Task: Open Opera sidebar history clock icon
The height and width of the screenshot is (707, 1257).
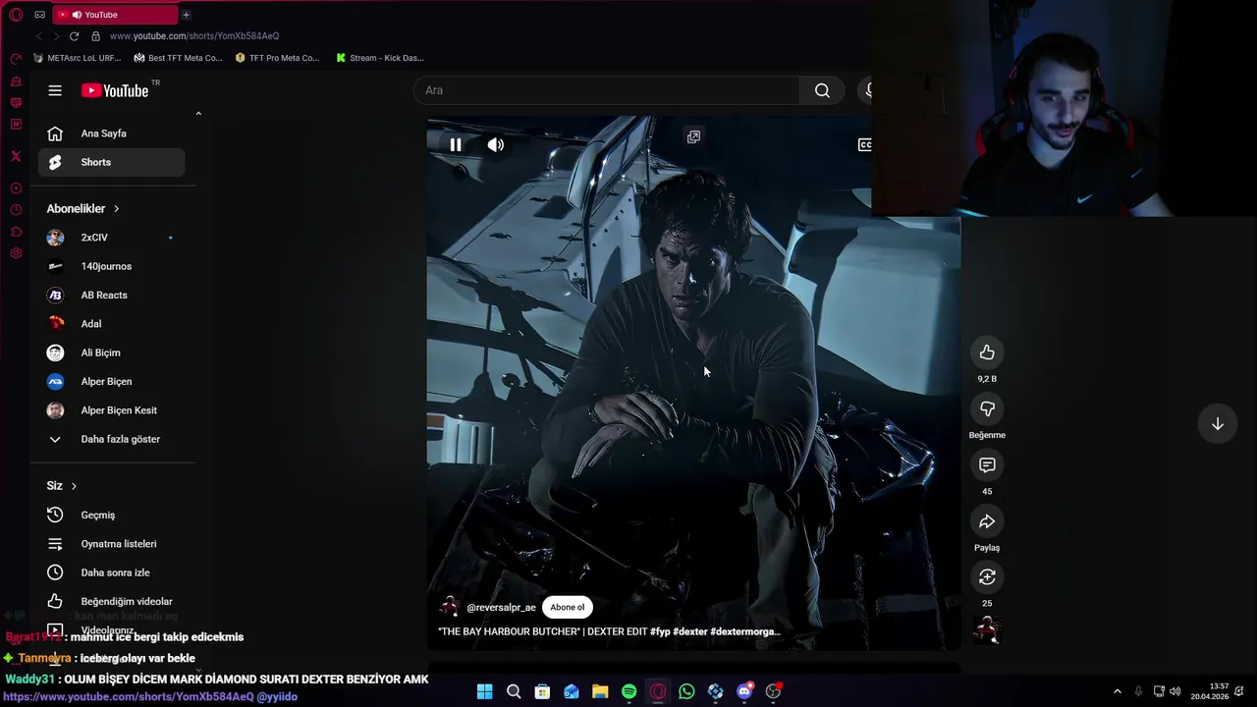Action: (16, 210)
